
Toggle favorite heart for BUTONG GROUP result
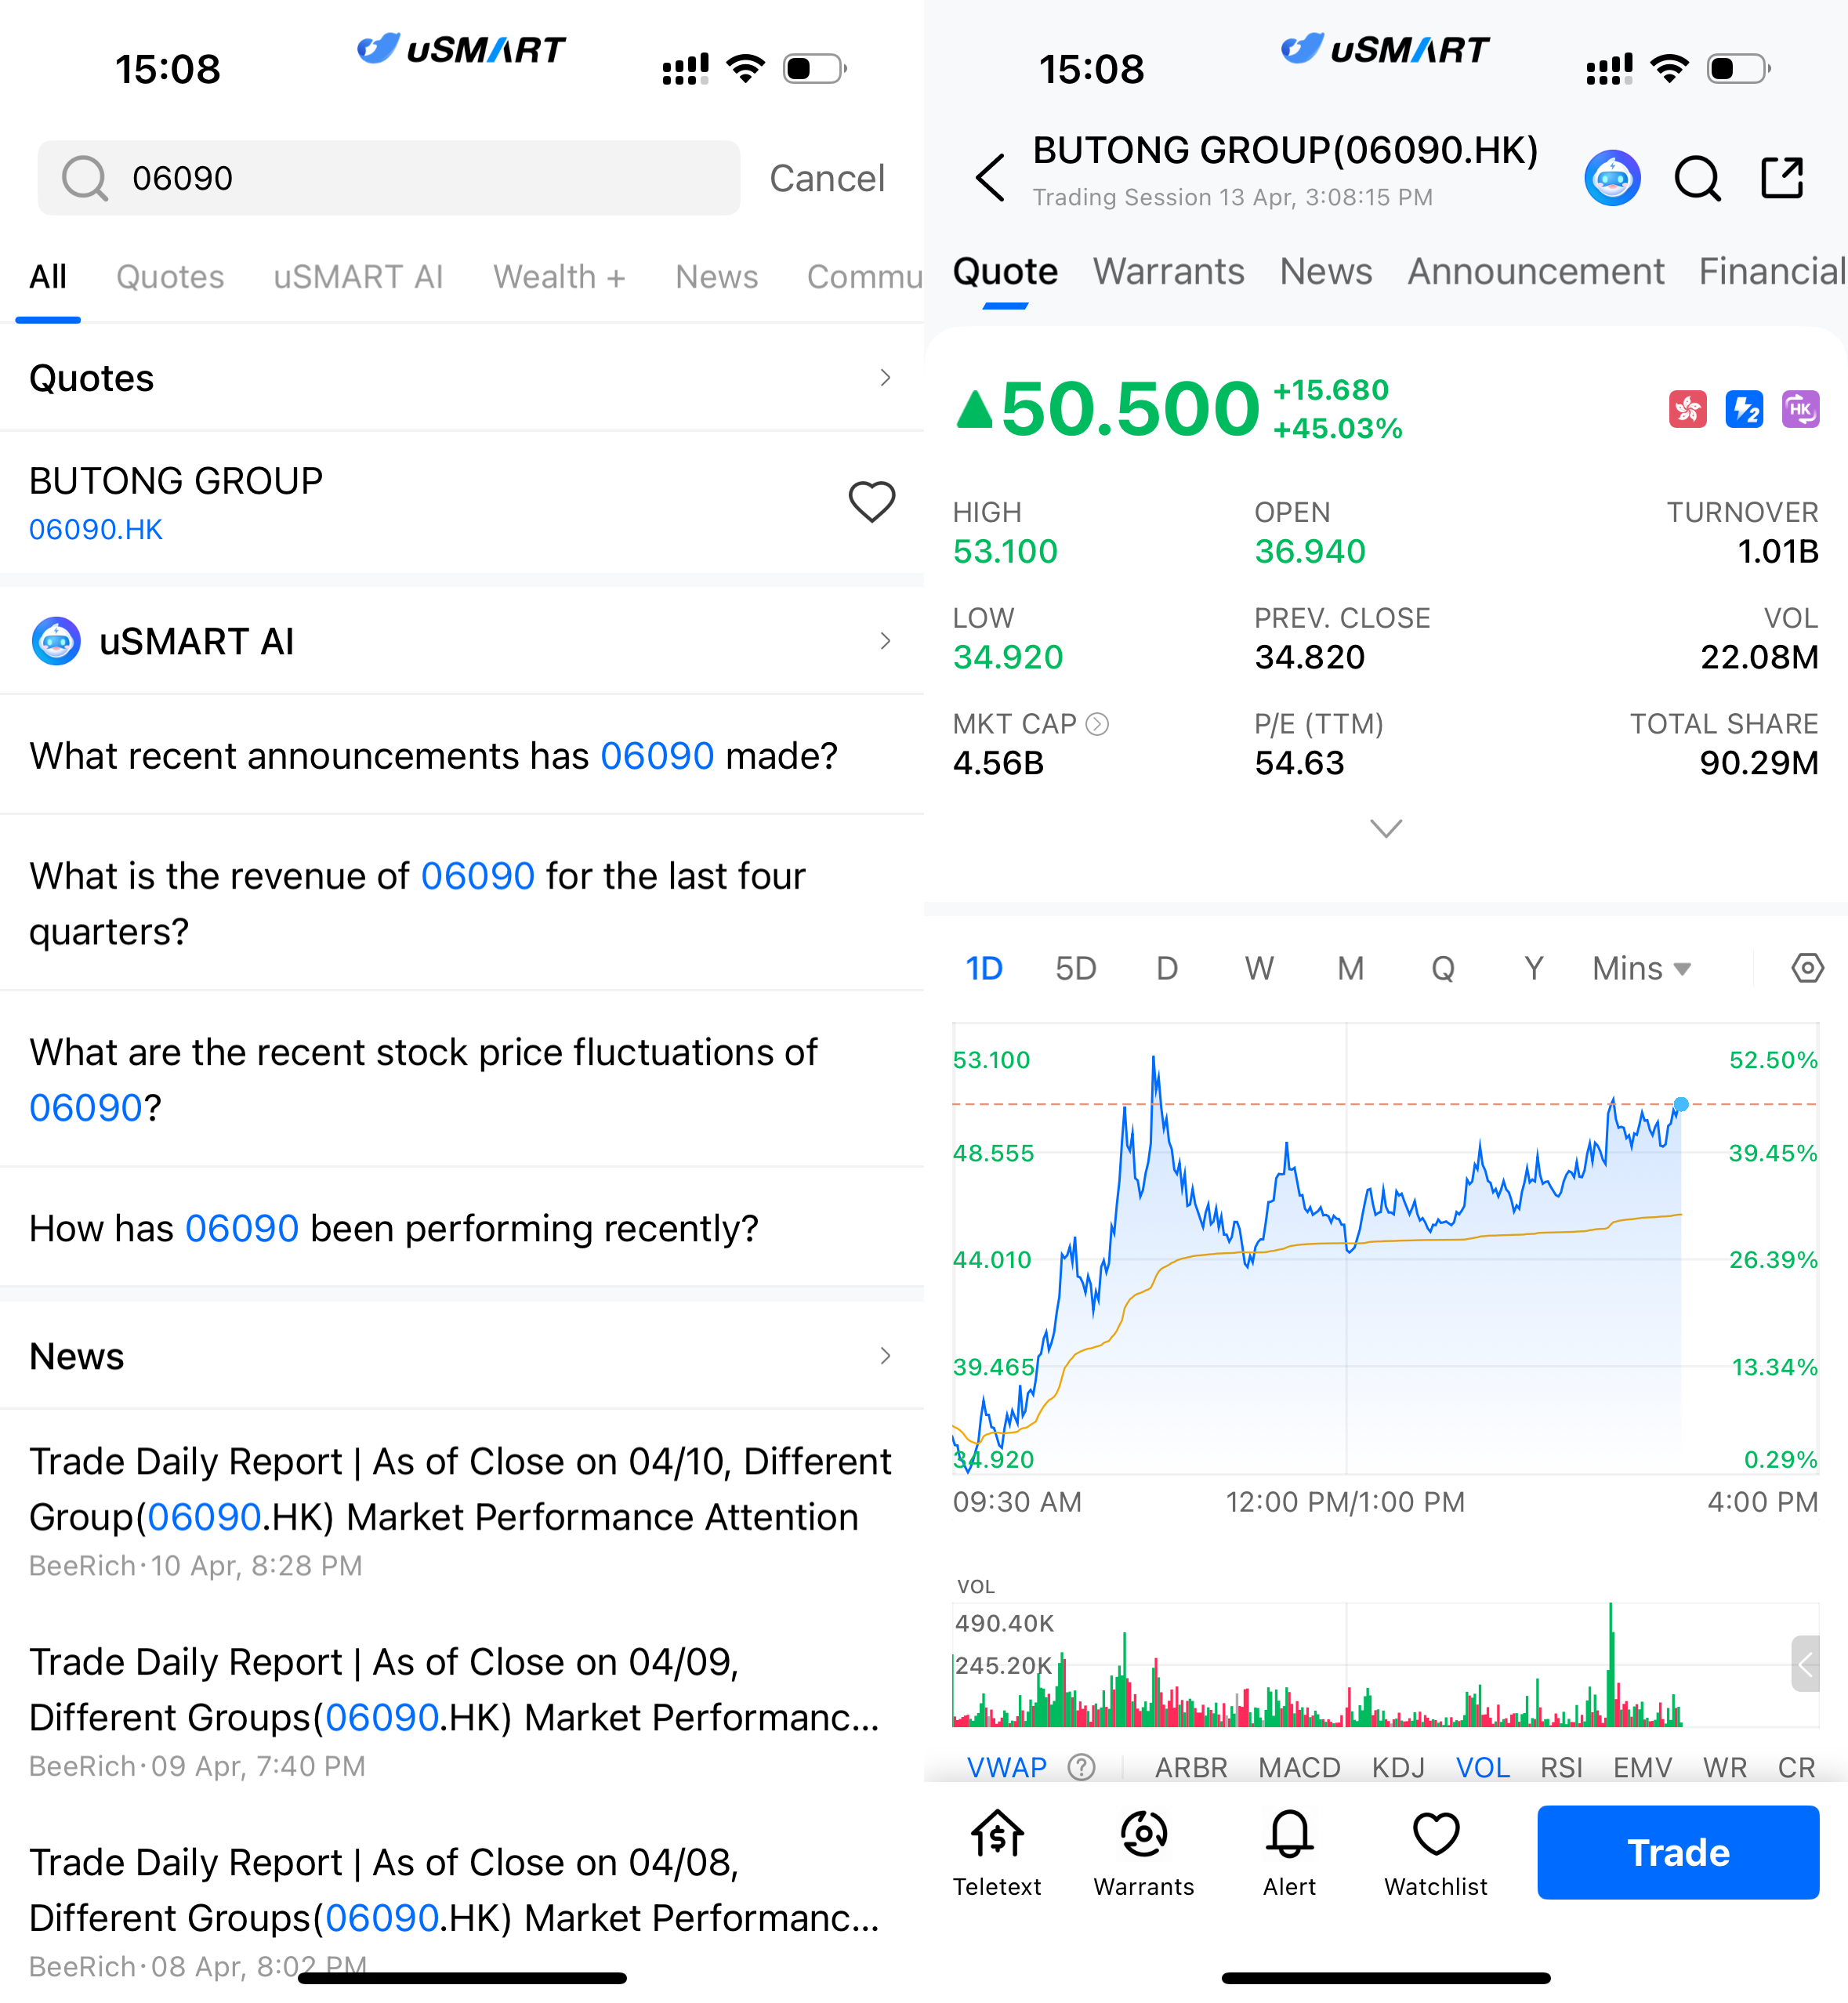tap(871, 502)
